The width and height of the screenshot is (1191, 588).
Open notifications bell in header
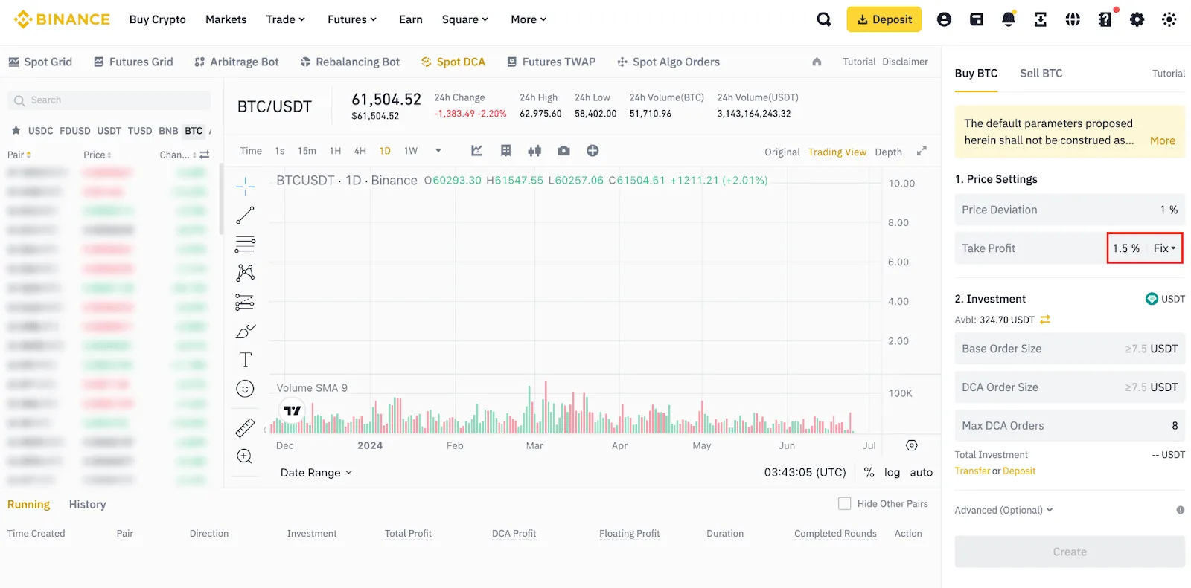point(1008,19)
